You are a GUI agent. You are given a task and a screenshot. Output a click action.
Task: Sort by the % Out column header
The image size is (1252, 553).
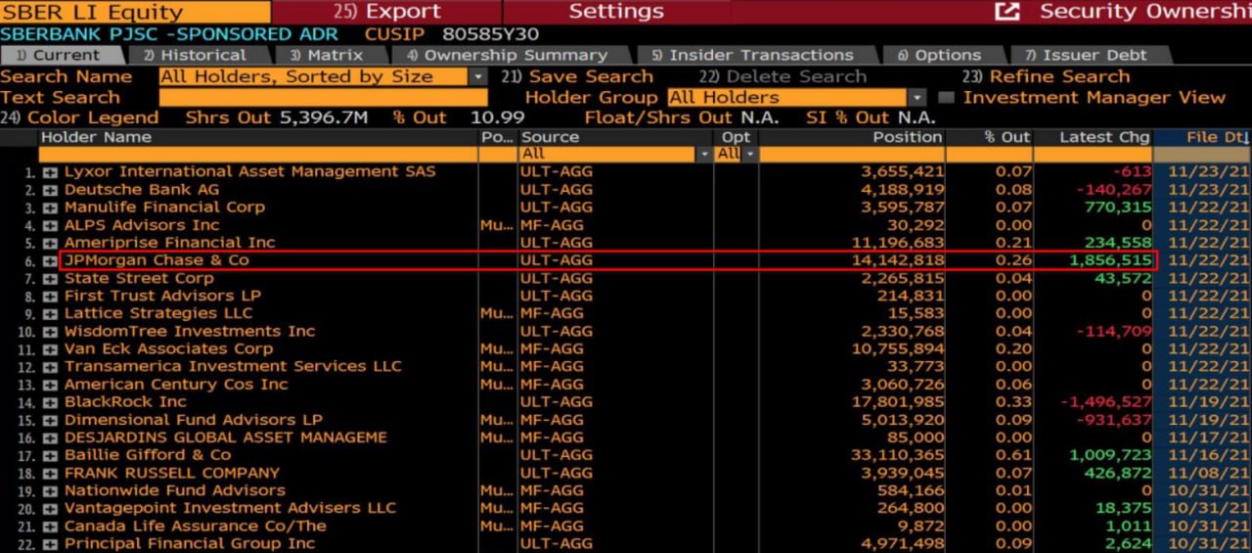(1007, 137)
